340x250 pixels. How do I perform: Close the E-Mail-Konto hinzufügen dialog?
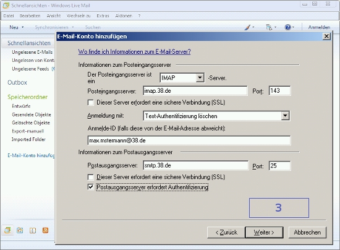[326, 37]
